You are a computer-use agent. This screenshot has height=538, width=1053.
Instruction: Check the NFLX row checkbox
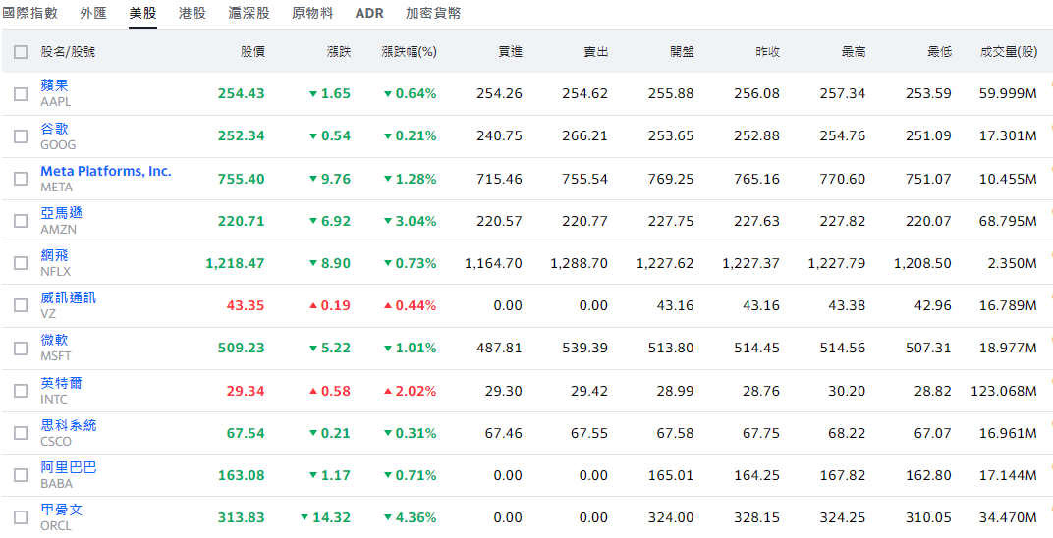21,263
